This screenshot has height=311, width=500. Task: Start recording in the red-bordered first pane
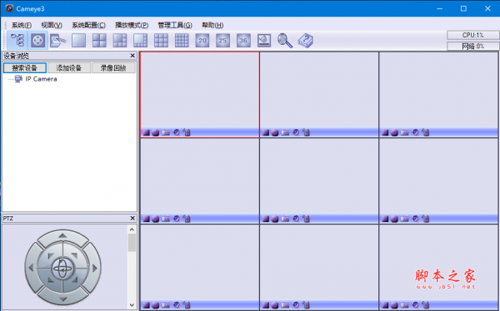pyautogui.click(x=155, y=132)
